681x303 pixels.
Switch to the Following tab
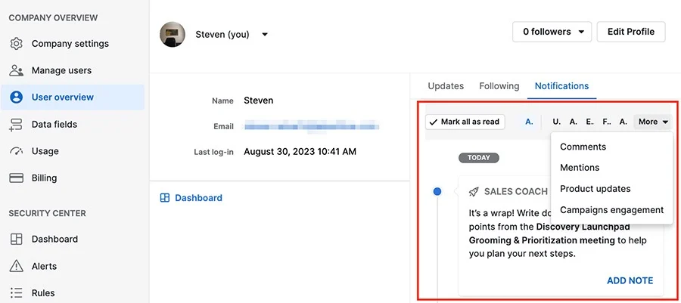(x=499, y=86)
